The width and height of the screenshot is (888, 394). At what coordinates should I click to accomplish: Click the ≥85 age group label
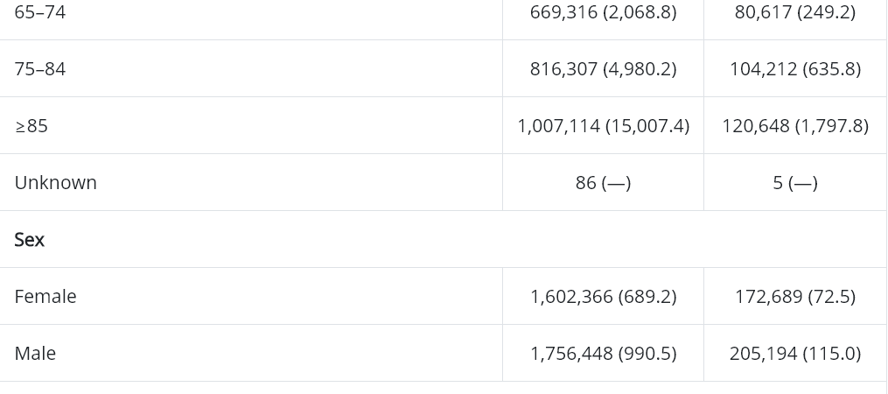tap(31, 126)
